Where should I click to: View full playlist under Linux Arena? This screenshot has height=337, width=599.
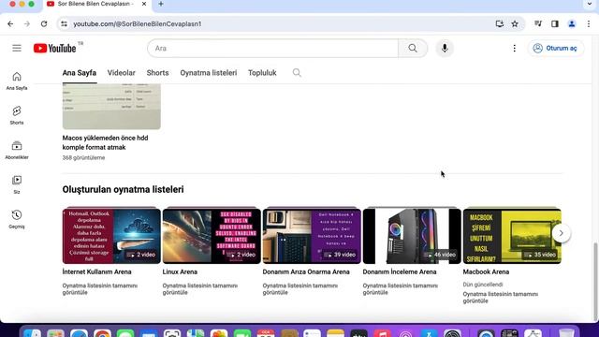click(199, 289)
